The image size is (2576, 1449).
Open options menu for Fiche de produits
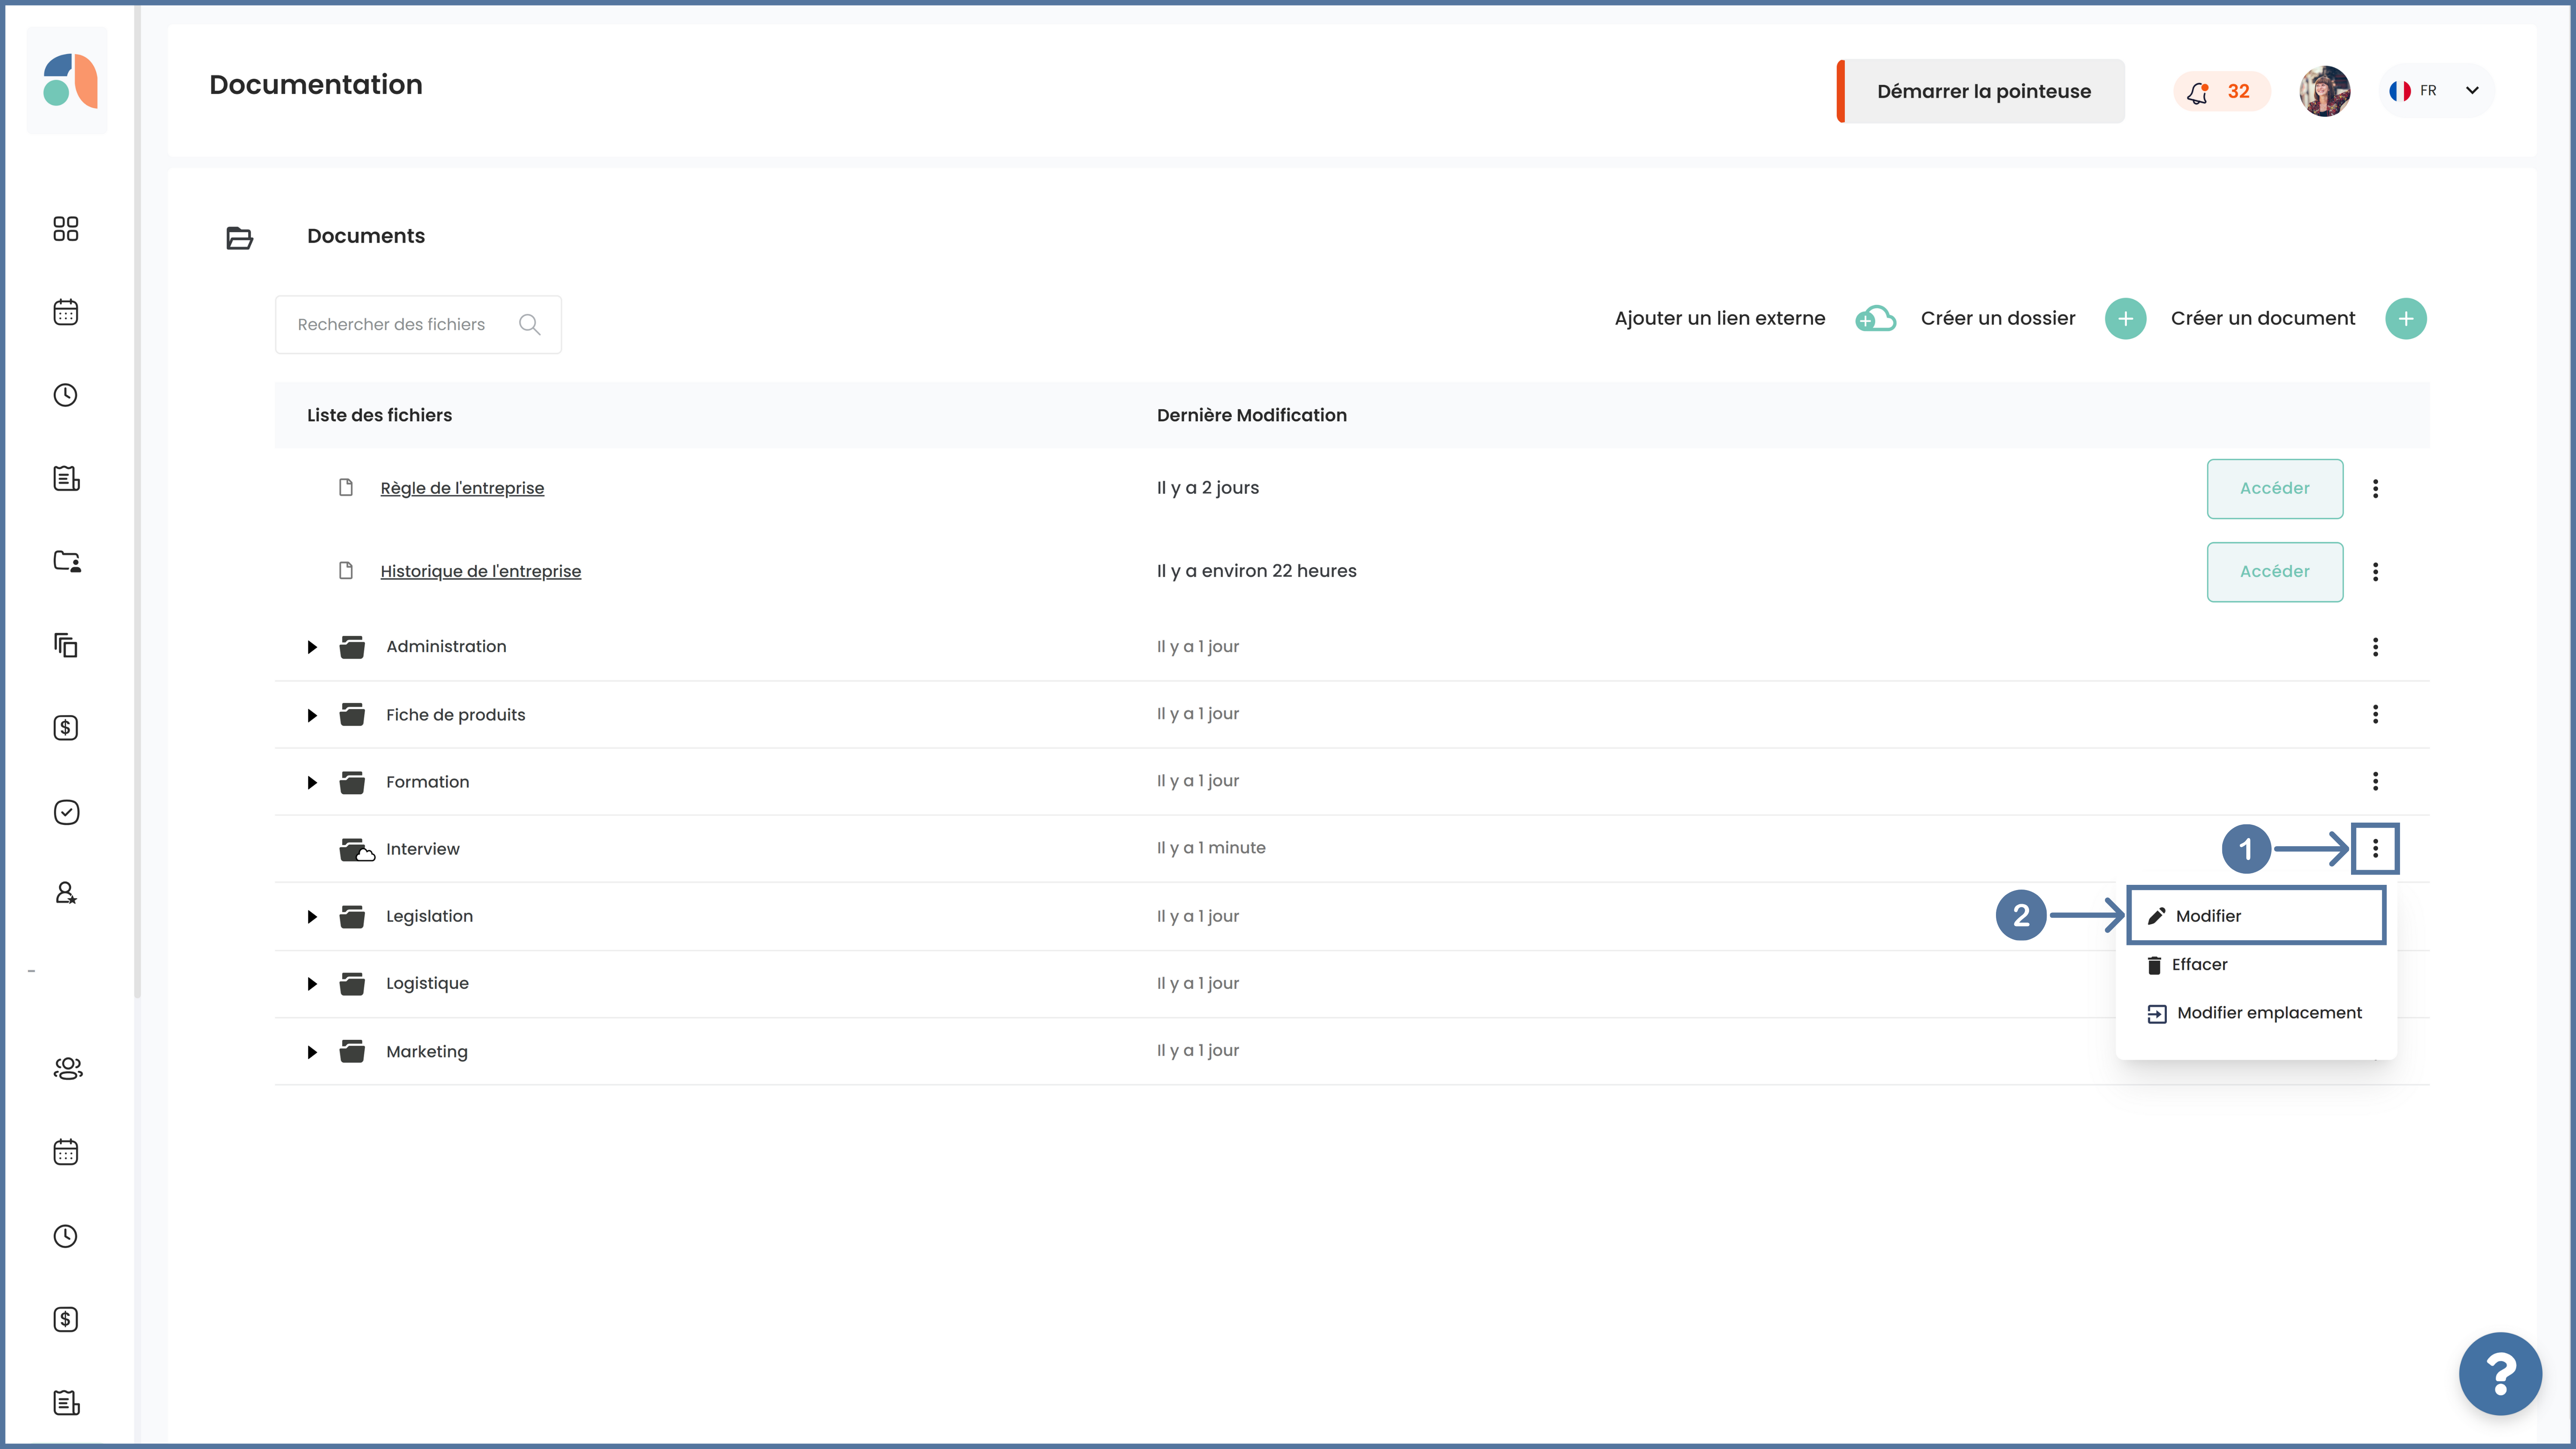2375,714
